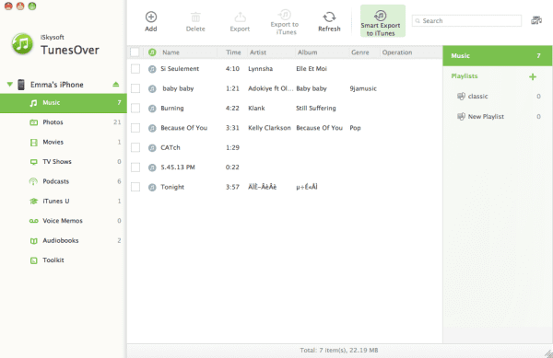Open Podcasts in the sidebar
Image resolution: width=553 pixels, height=358 pixels.
point(63,181)
